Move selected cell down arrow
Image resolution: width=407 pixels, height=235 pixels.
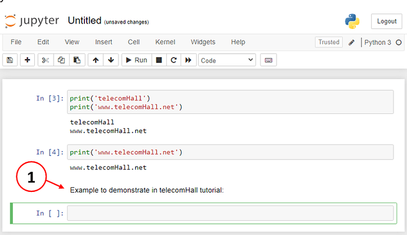[x=111, y=60]
